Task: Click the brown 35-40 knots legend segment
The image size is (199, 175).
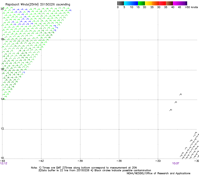Action: pos(169,3)
